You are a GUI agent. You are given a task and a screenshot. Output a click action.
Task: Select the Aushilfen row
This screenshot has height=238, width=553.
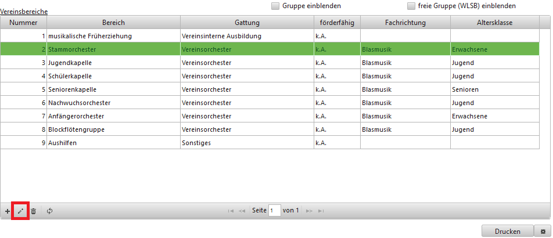pyautogui.click(x=113, y=142)
